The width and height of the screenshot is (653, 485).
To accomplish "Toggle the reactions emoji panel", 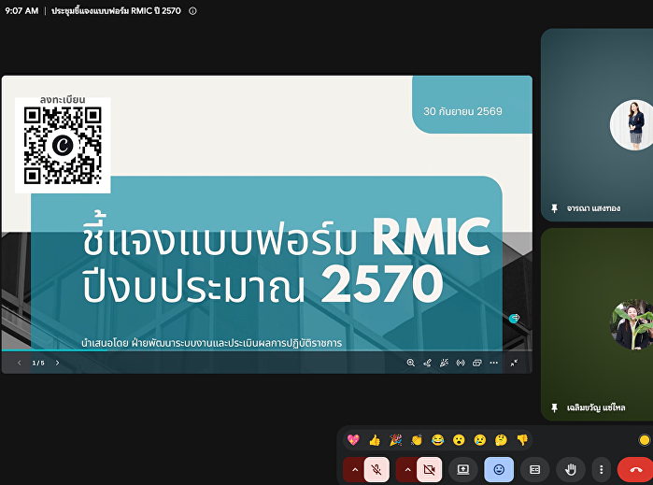I will (499, 470).
